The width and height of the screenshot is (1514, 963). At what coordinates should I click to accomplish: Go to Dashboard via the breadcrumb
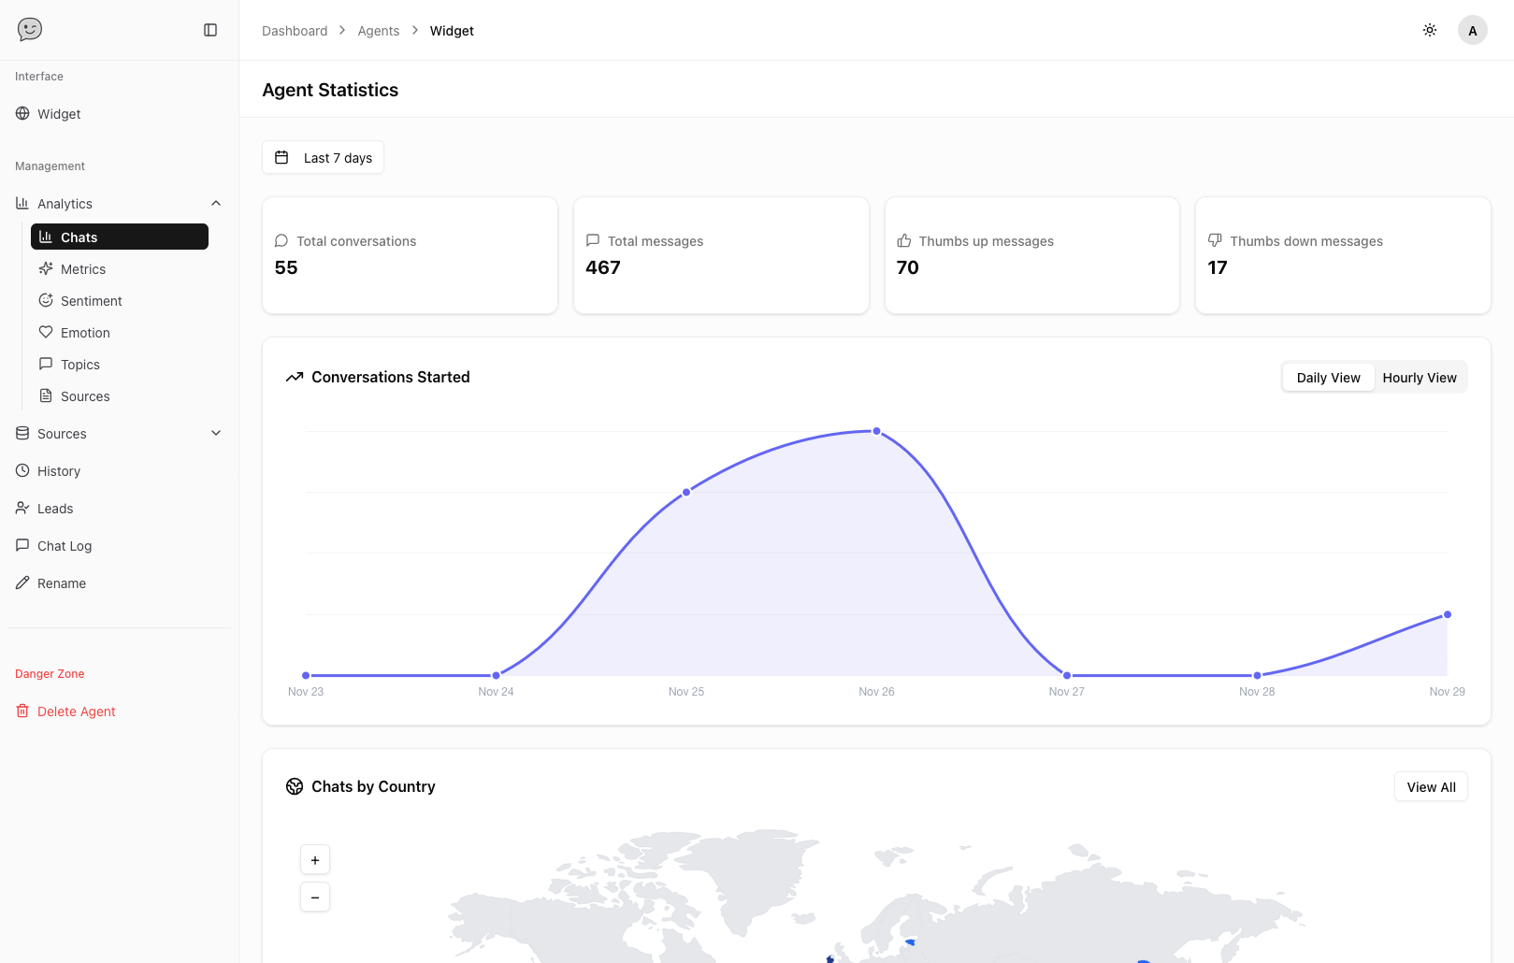(x=295, y=30)
